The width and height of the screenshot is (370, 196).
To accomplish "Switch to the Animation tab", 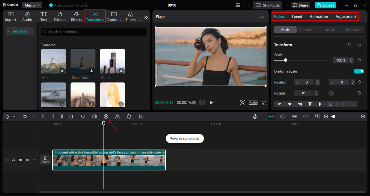I will point(319,16).
